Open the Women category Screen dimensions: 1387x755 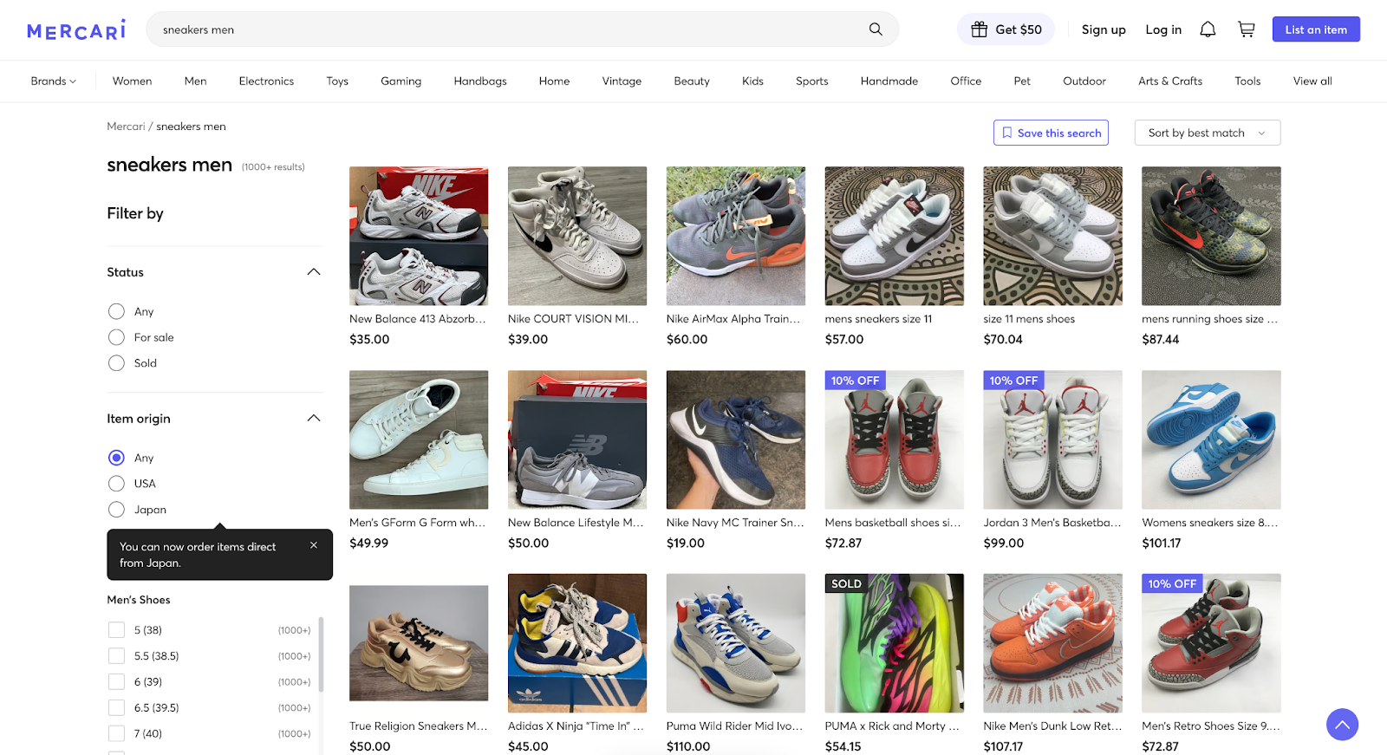(x=132, y=81)
